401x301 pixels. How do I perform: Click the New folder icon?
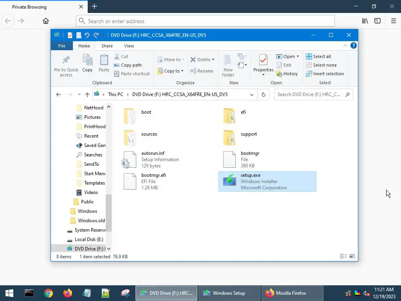[x=228, y=60]
